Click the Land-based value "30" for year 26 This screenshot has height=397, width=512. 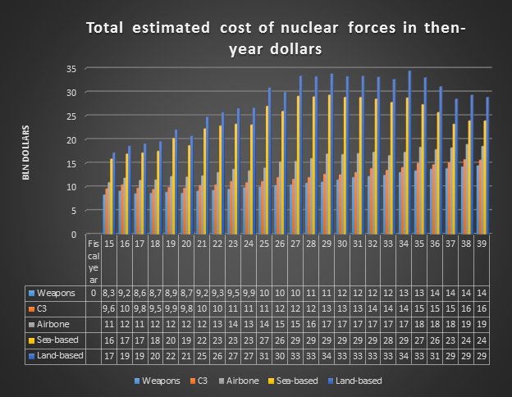(x=280, y=356)
